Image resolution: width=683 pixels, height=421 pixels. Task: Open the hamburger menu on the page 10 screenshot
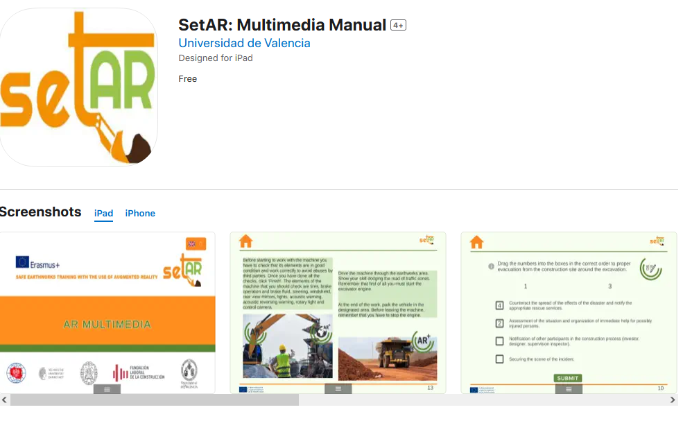click(569, 389)
